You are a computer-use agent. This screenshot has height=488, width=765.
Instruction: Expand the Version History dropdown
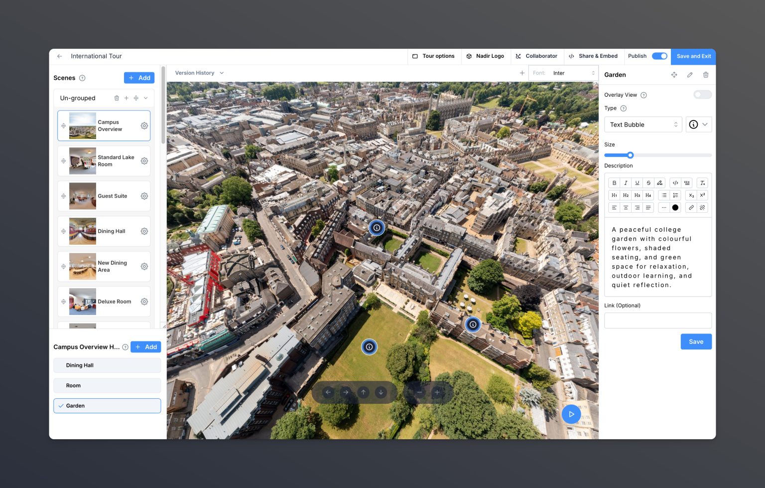click(x=199, y=73)
